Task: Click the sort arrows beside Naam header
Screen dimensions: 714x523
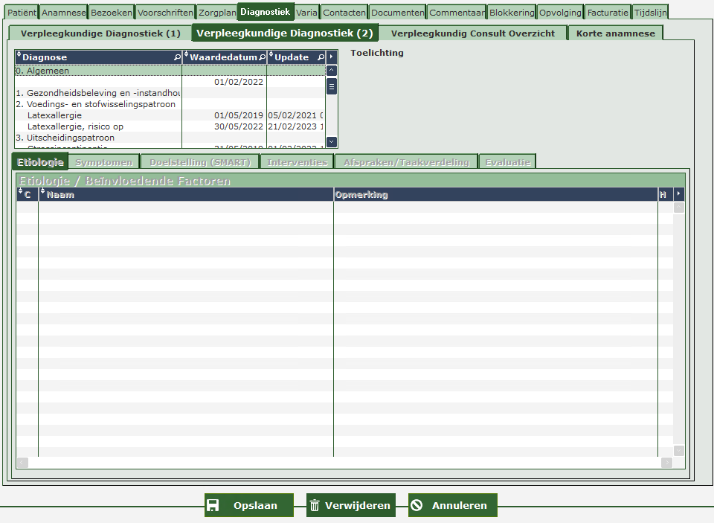Action: 43,194
